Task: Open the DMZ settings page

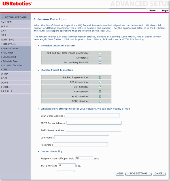Action: pyautogui.click(x=5, y=69)
